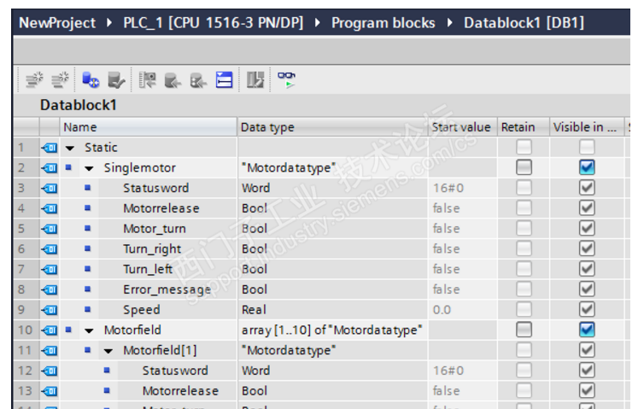Click the tag icon in row 7

[x=50, y=269]
